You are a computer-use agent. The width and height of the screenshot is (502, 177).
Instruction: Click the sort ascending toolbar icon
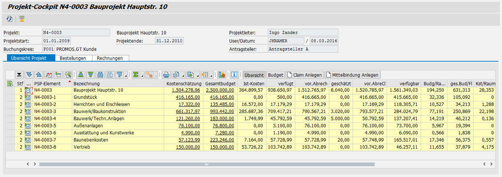pos(80,75)
